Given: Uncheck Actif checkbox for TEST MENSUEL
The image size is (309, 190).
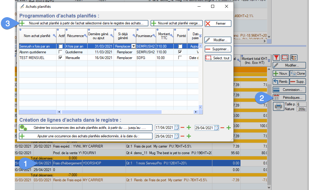Looking at the screenshot, I should [60, 58].
